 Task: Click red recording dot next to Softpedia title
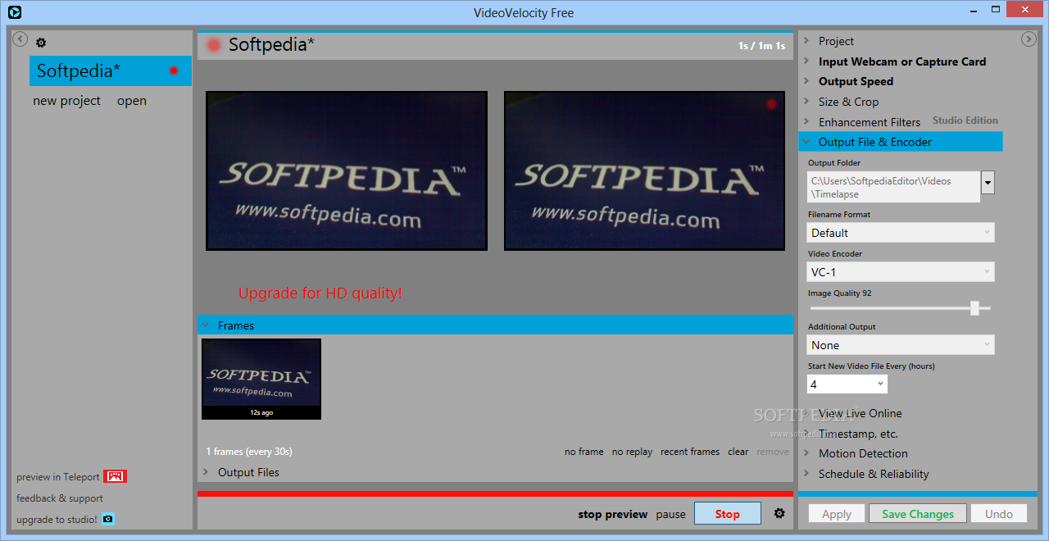(x=214, y=45)
